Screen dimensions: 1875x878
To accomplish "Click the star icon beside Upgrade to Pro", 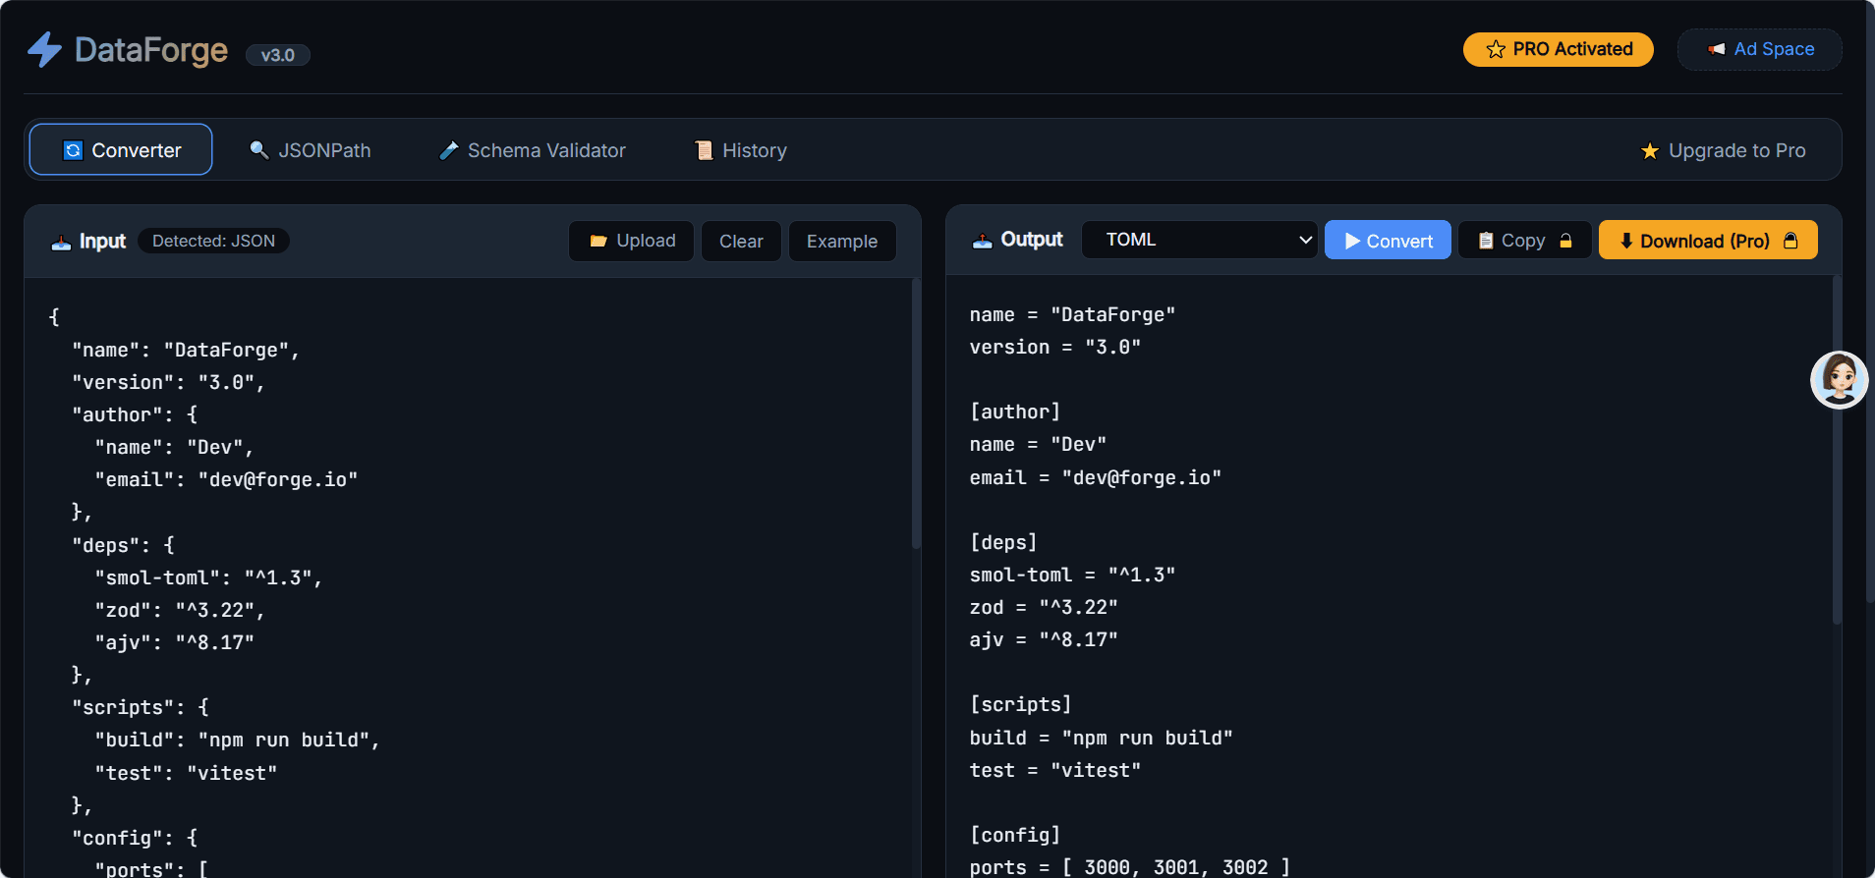I will point(1650,151).
